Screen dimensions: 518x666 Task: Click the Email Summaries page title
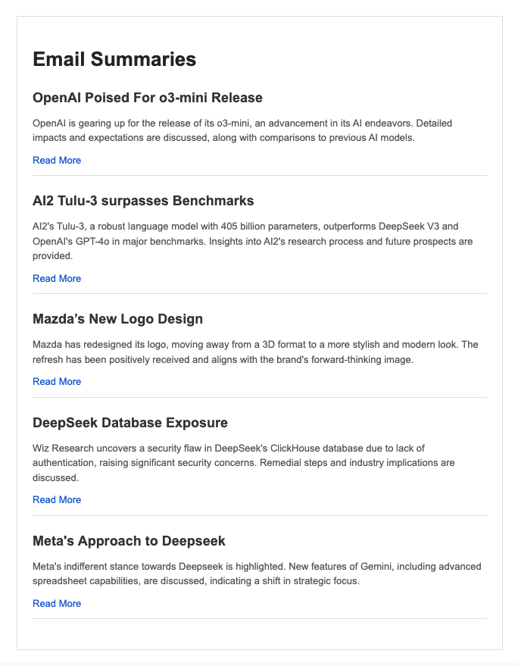[114, 59]
